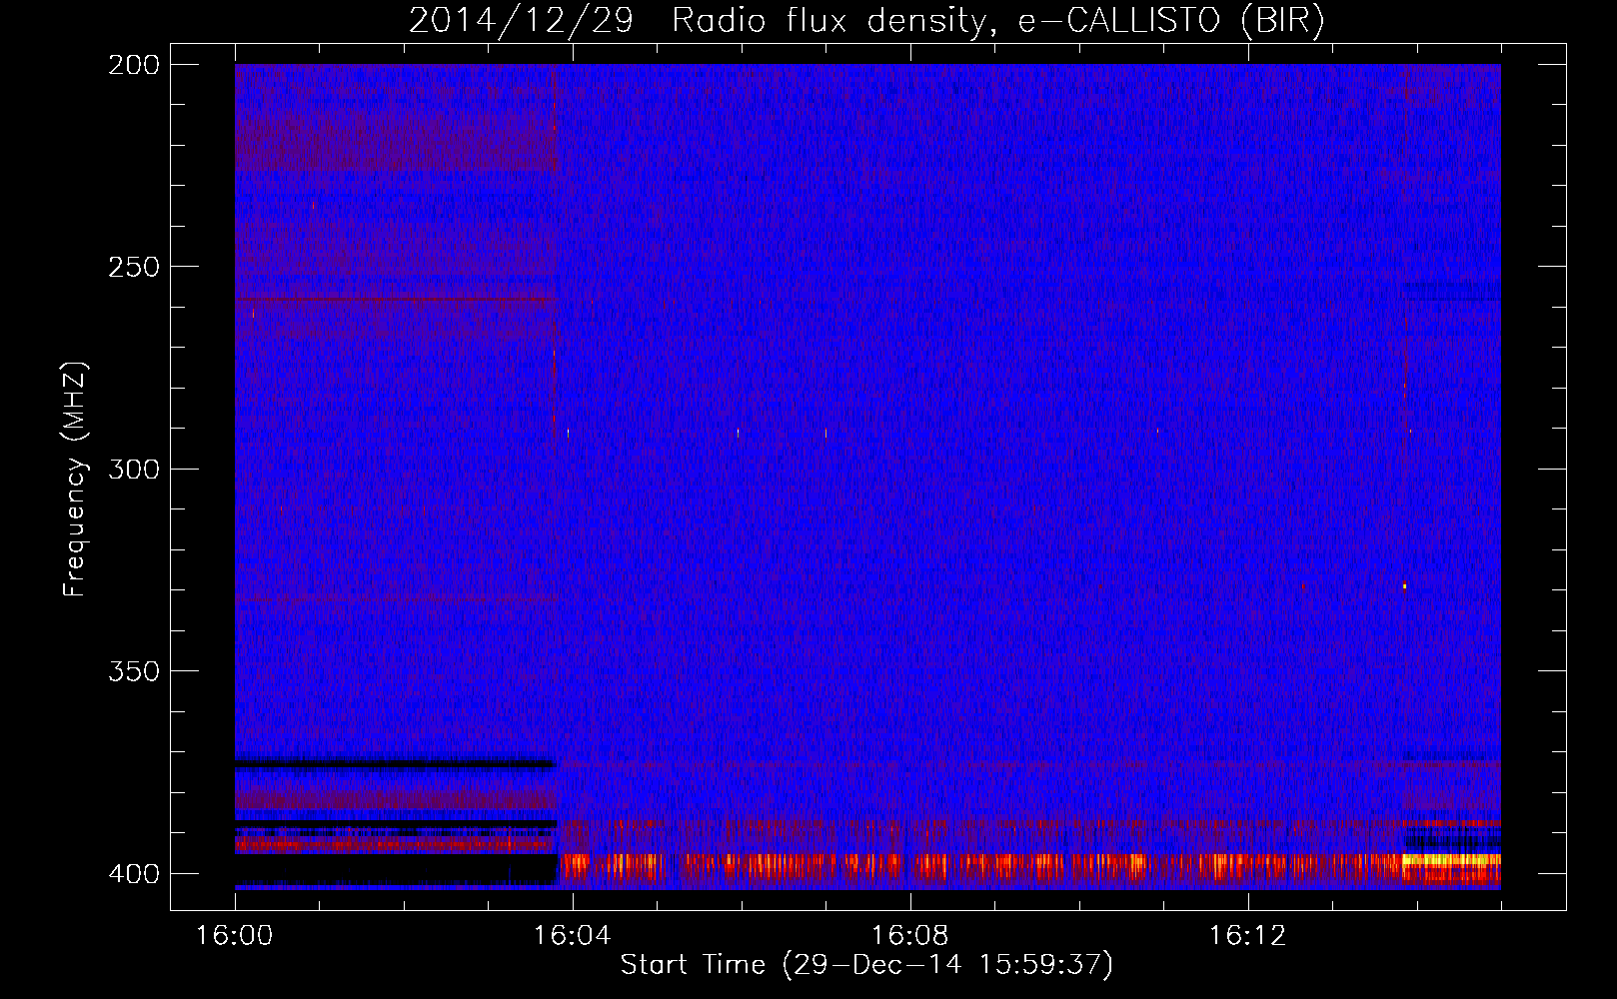Click the 16:04 time tick label
The width and height of the screenshot is (1617, 999).
(x=572, y=935)
